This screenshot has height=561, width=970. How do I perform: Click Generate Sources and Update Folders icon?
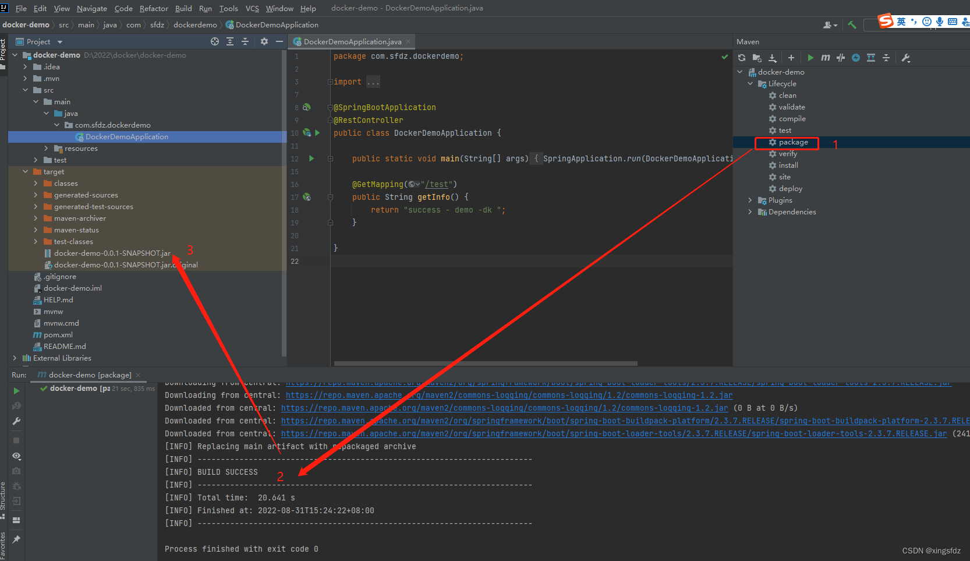click(757, 58)
